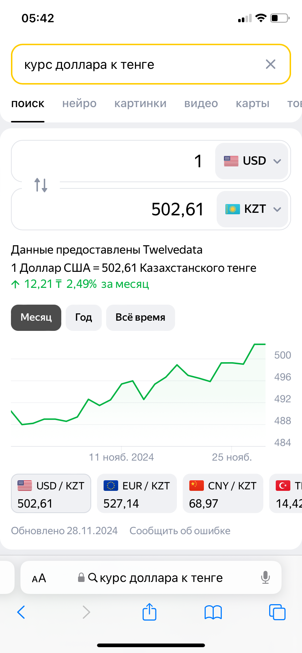The image size is (302, 653).
Task: Open Safari bookmarks book icon
Action: tap(213, 612)
